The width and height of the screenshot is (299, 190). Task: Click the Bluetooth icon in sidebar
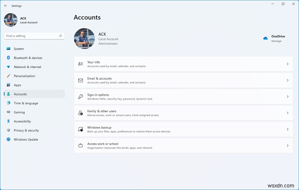[9, 58]
